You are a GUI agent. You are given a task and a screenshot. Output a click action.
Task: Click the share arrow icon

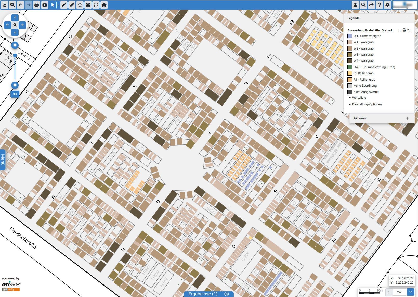tap(371, 5)
